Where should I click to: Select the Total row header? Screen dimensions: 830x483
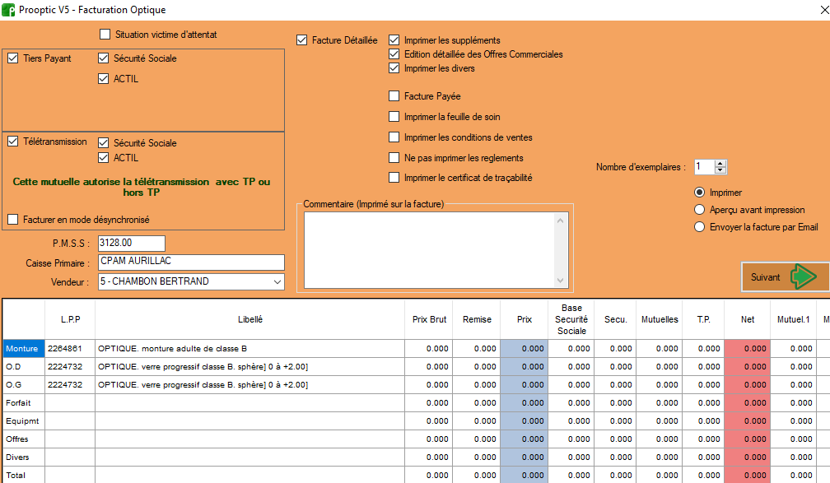(x=23, y=475)
